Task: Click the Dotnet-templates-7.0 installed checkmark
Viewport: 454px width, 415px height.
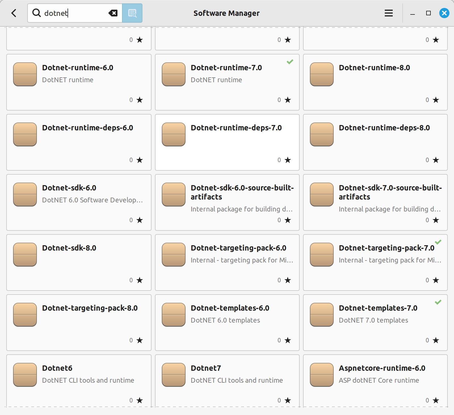Action: [438, 302]
